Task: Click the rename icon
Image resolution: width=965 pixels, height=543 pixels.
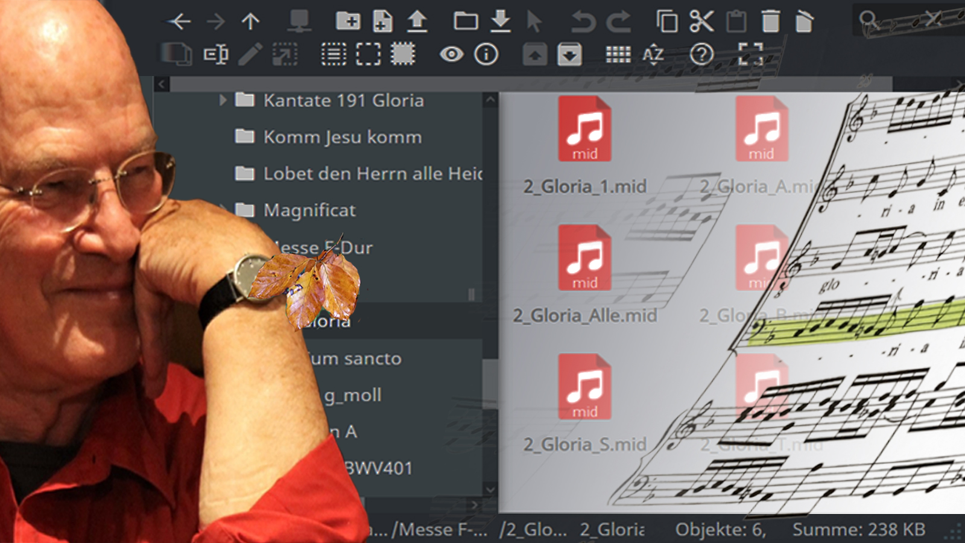Action: coord(215,54)
